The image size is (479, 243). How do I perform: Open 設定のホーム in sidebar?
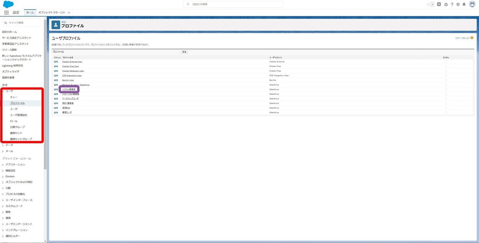10,32
